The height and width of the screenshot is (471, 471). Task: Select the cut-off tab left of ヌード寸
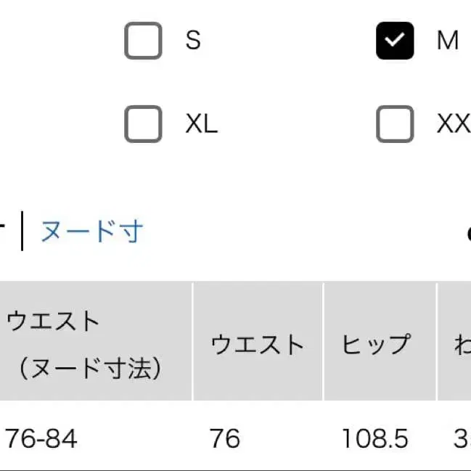point(4,232)
